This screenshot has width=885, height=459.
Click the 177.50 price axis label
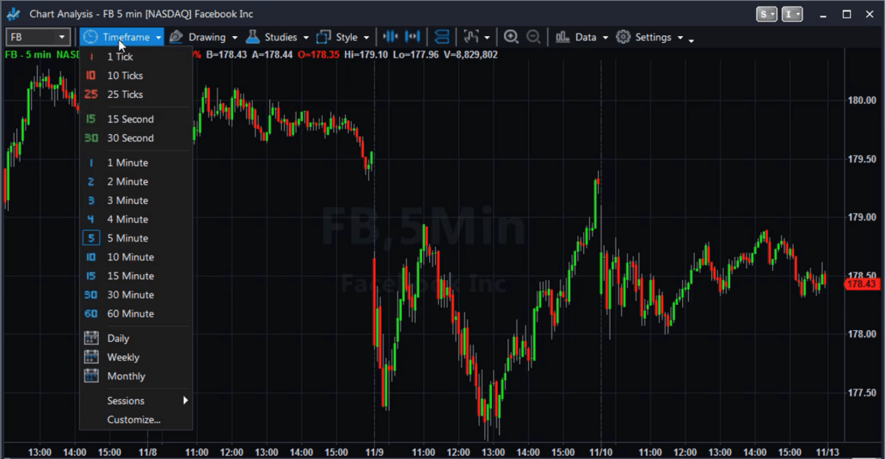[x=862, y=393]
